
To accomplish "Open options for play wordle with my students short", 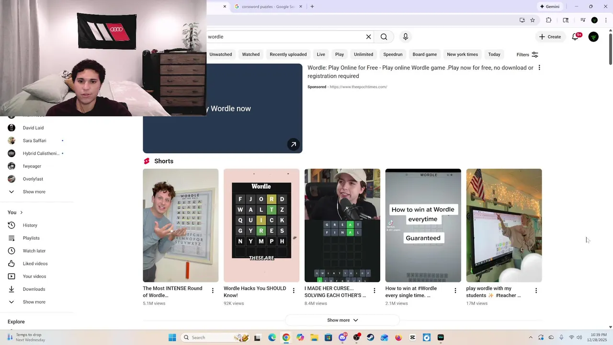I will (536, 291).
